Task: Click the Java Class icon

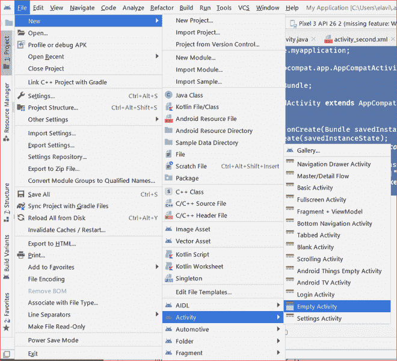Action: tap(169, 95)
